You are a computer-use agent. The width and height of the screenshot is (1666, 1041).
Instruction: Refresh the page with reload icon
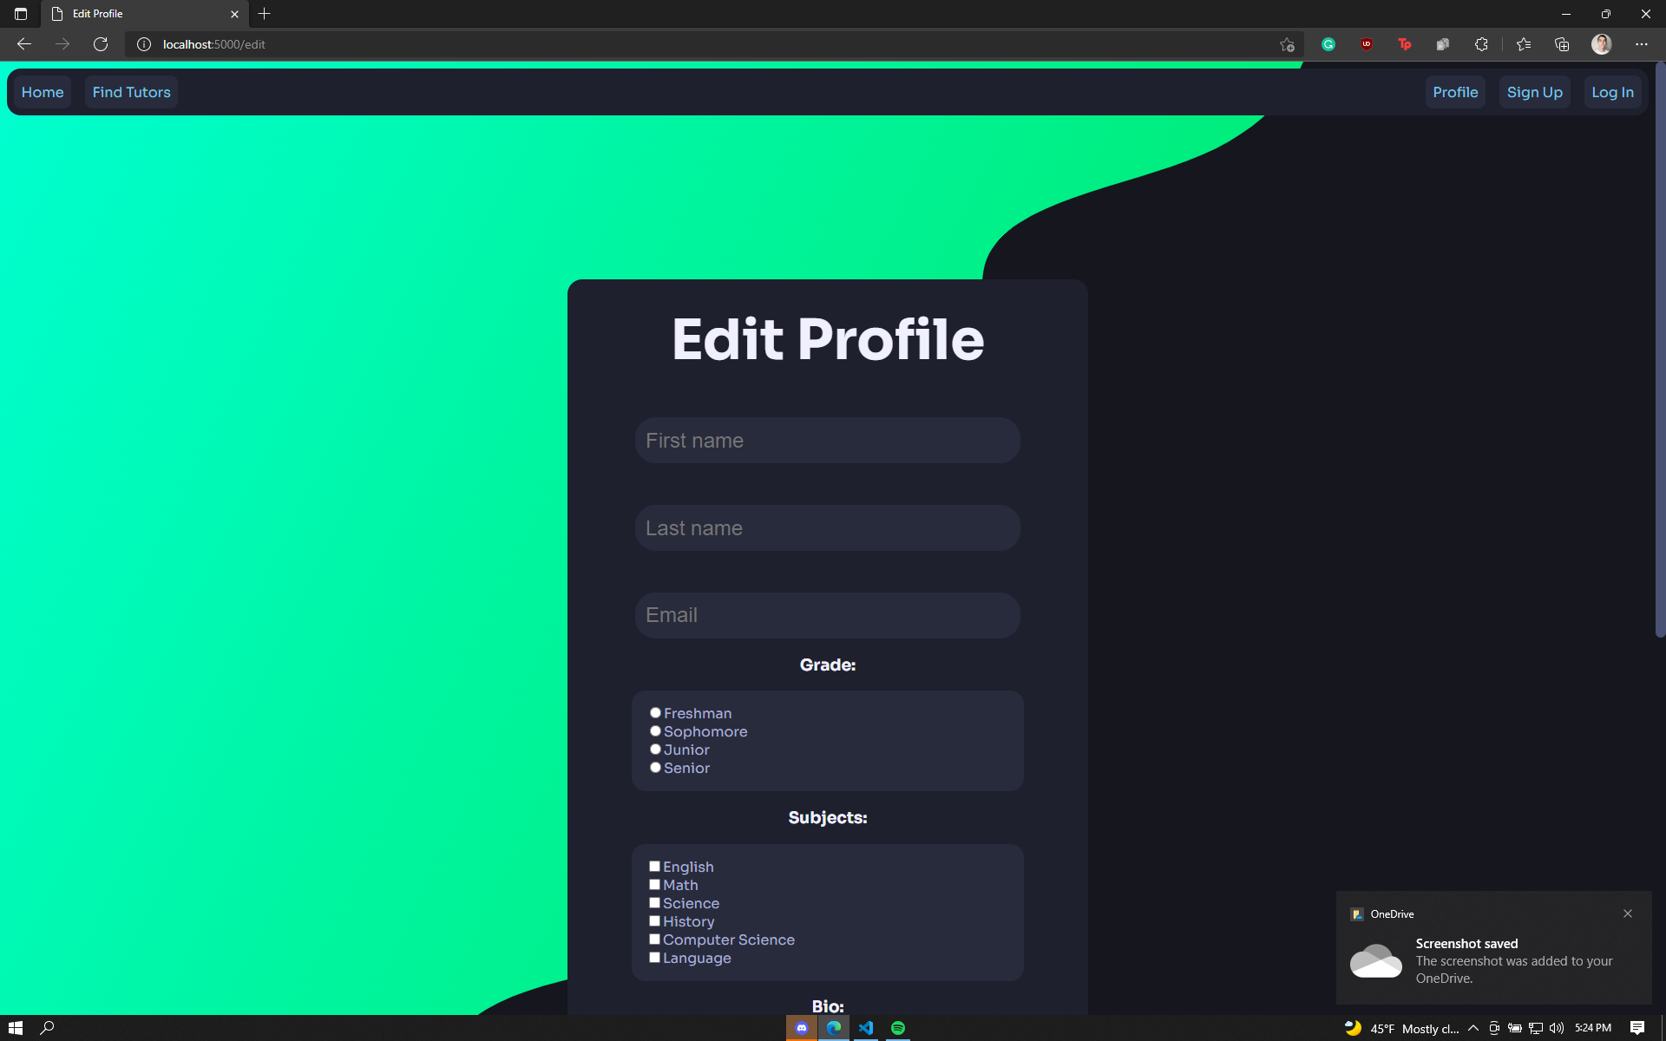(101, 44)
